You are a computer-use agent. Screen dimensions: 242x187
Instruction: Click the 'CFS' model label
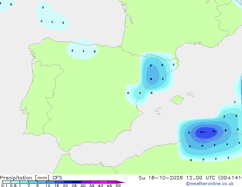57,178
